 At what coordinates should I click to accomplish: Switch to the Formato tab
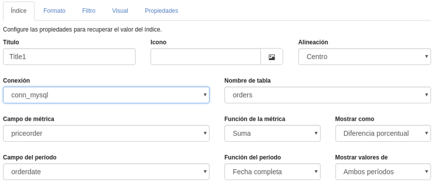point(54,11)
